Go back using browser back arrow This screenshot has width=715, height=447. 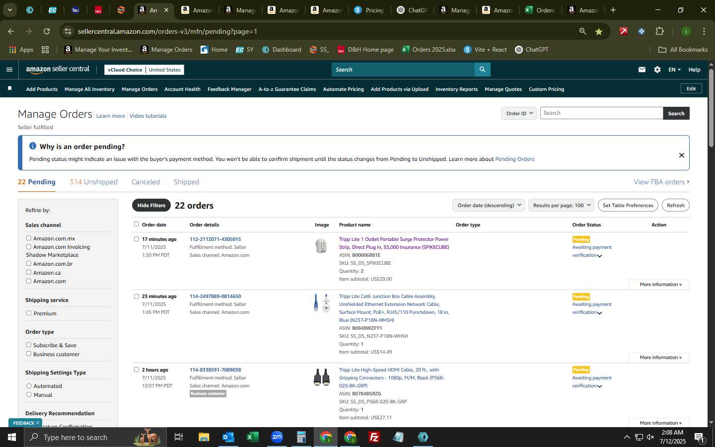[x=11, y=31]
